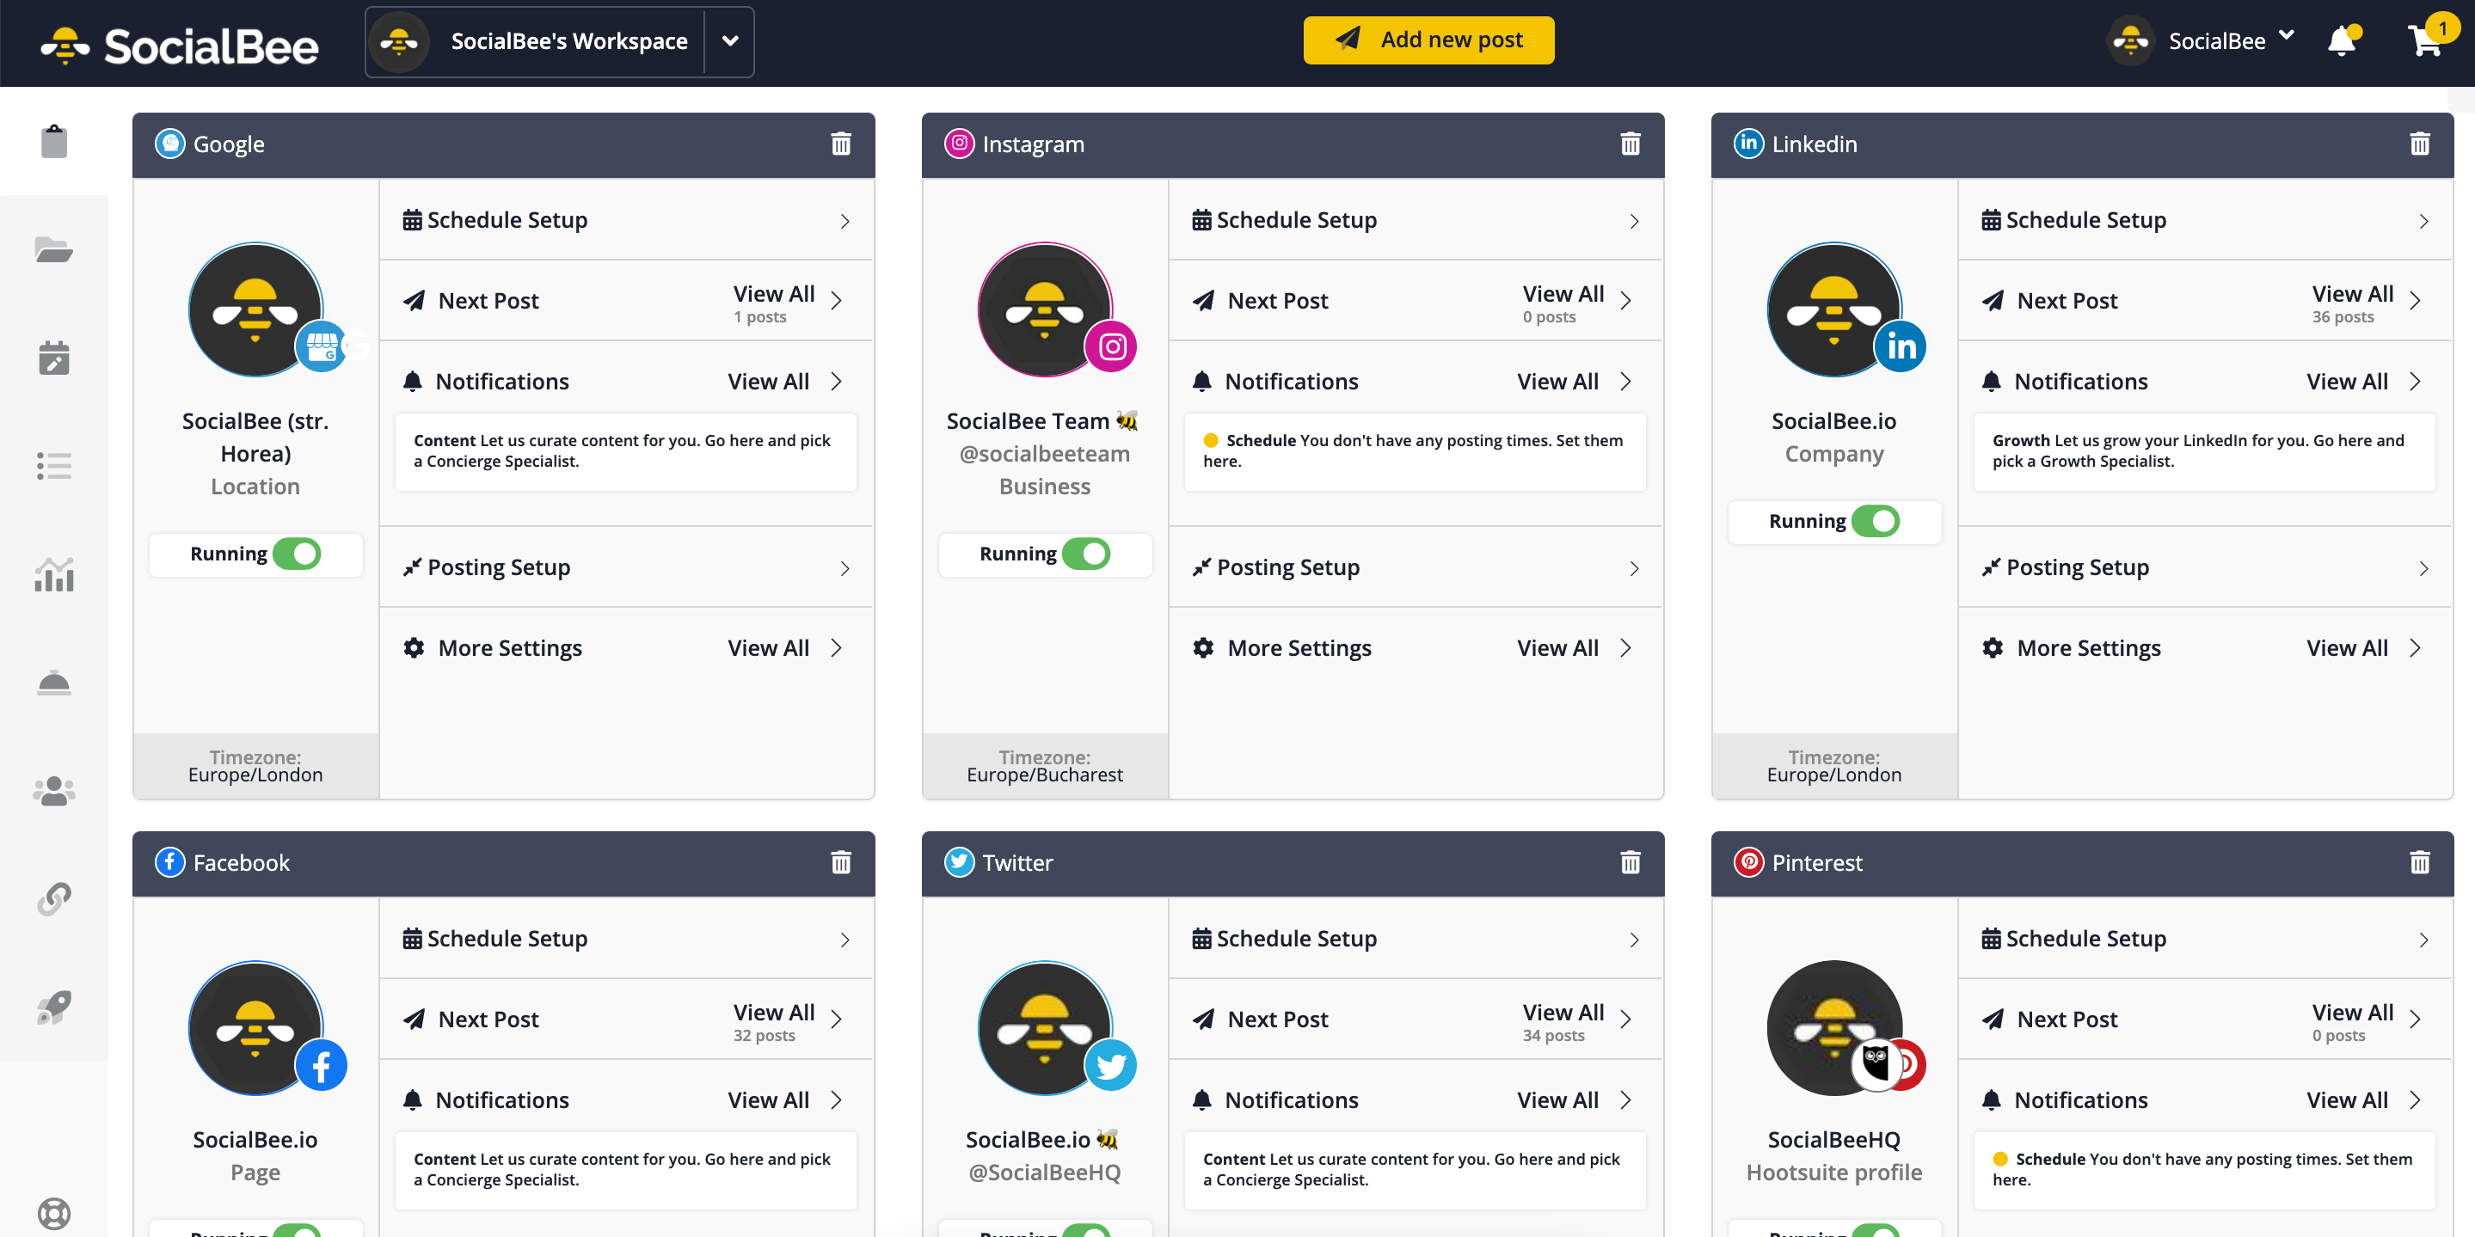Expand Schedule Setup for the Twitter profile
The width and height of the screenshot is (2475, 1237).
1415,939
